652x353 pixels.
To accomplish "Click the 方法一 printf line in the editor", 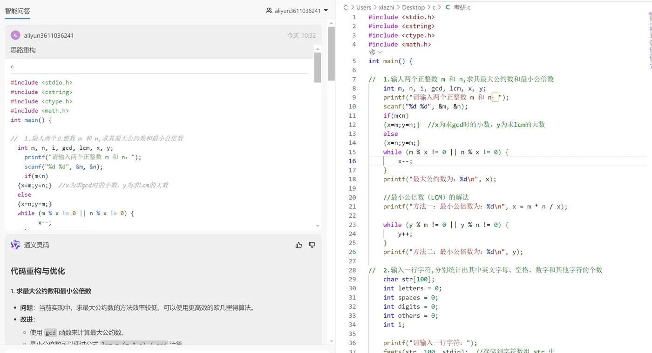I will [x=475, y=206].
